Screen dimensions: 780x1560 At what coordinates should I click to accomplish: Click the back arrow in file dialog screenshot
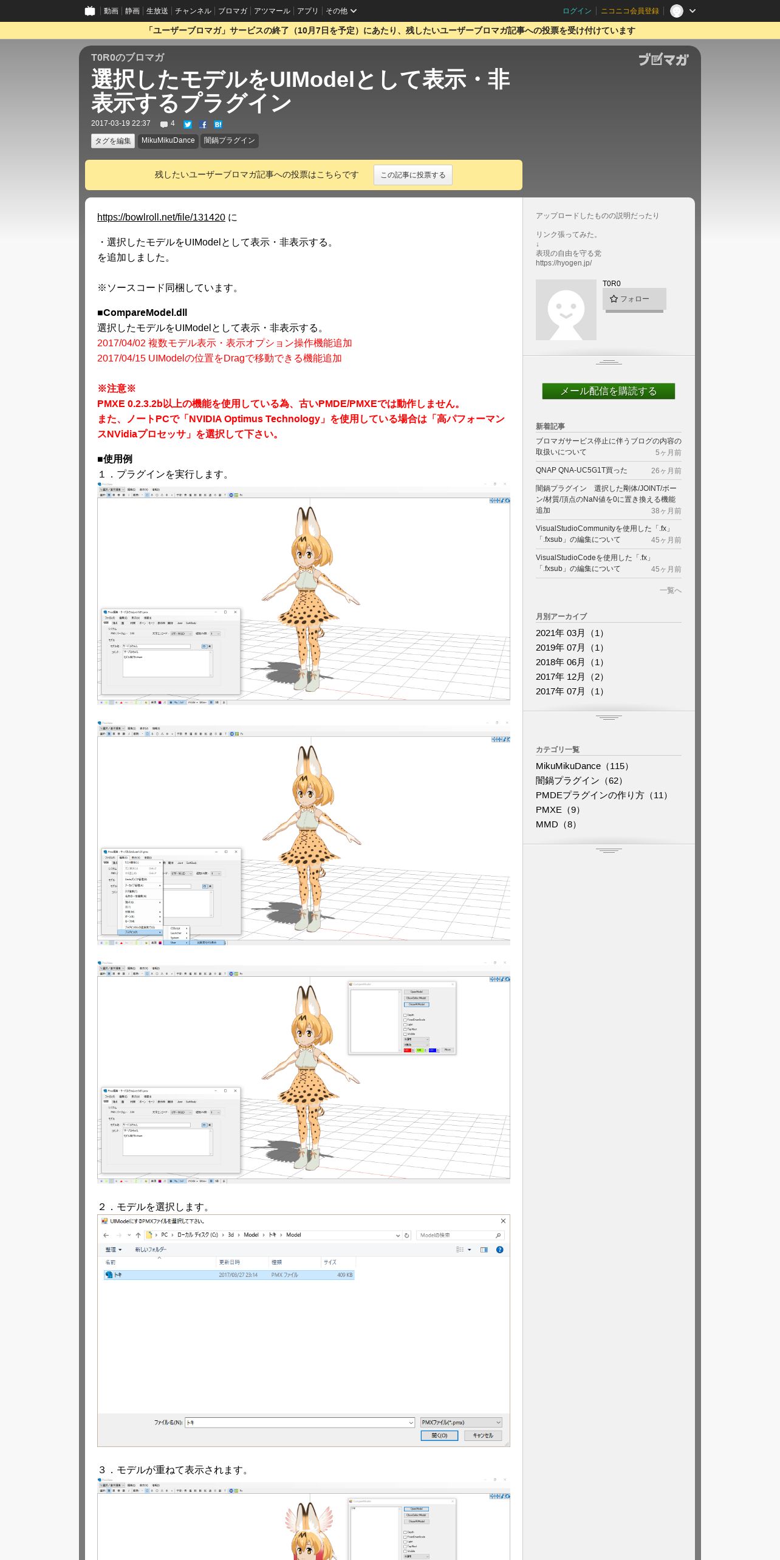(x=106, y=1235)
